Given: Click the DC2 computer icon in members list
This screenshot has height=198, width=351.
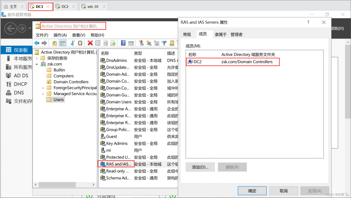Looking at the screenshot, I should coord(190,62).
